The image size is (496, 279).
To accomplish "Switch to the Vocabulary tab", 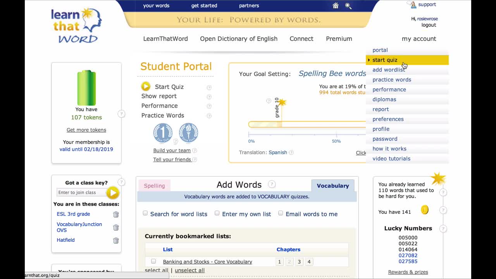I will point(333,186).
